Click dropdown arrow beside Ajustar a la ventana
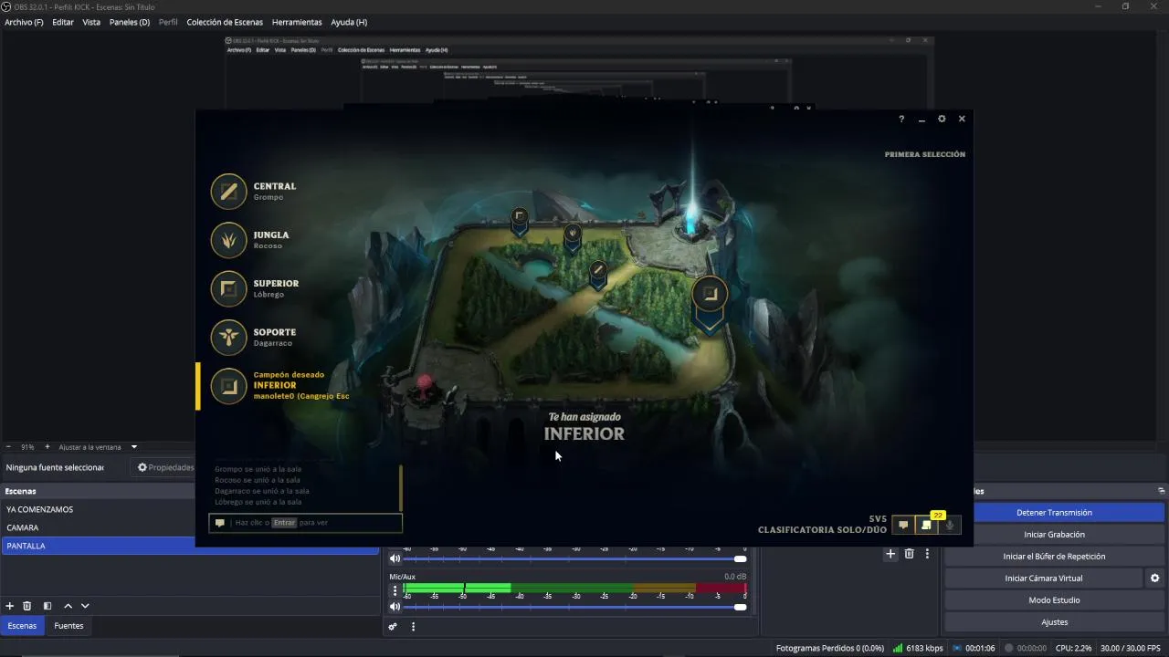This screenshot has height=657, width=1169. pyautogui.click(x=134, y=447)
